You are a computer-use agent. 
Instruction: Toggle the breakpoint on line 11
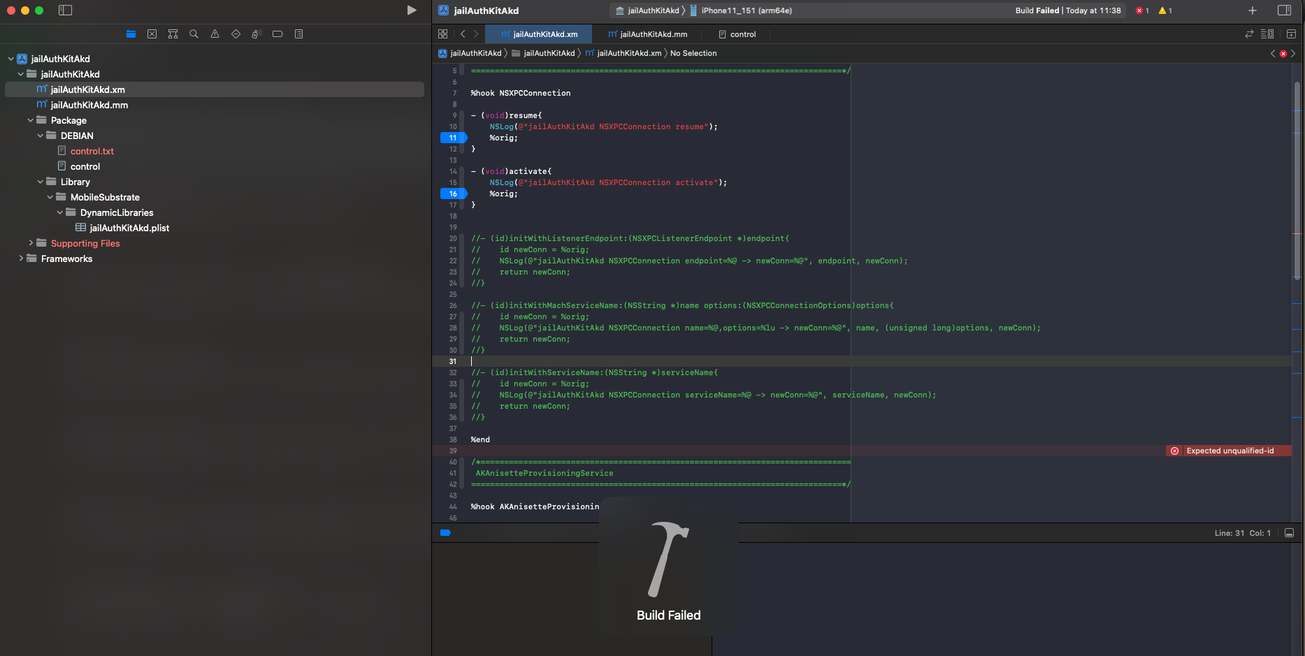[x=453, y=138]
